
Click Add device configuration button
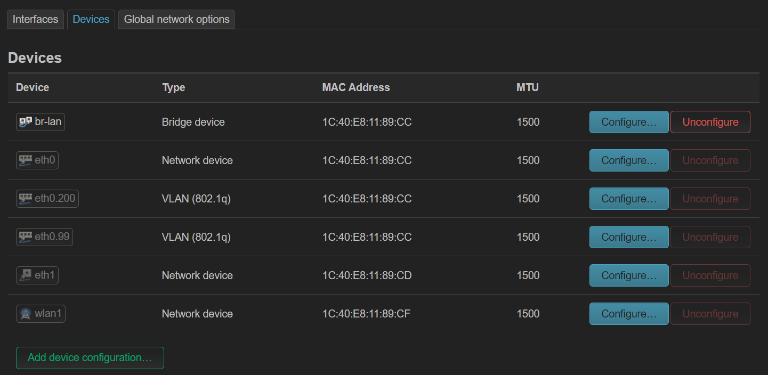(90, 358)
